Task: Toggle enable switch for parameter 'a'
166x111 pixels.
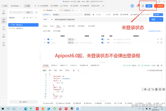Action: point(49,39)
